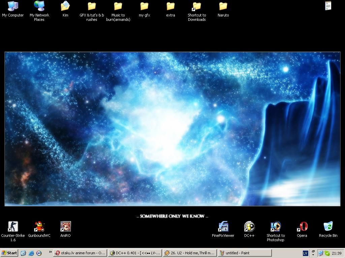Switch to the U2 - Hold me taskbar button
Image resolution: width=345 pixels, height=258 pixels.
190,253
